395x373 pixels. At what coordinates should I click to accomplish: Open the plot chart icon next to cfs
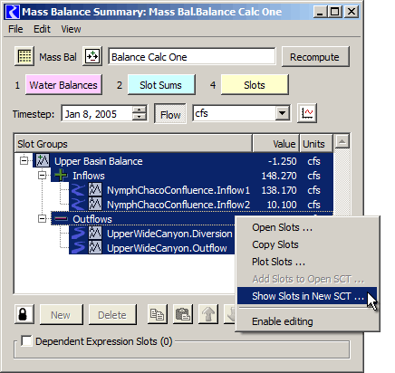click(x=307, y=113)
